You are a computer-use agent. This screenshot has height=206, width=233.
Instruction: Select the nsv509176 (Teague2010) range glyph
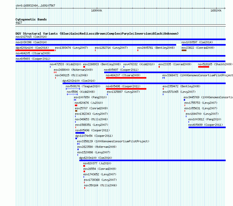pyautogui.click(x=73, y=89)
